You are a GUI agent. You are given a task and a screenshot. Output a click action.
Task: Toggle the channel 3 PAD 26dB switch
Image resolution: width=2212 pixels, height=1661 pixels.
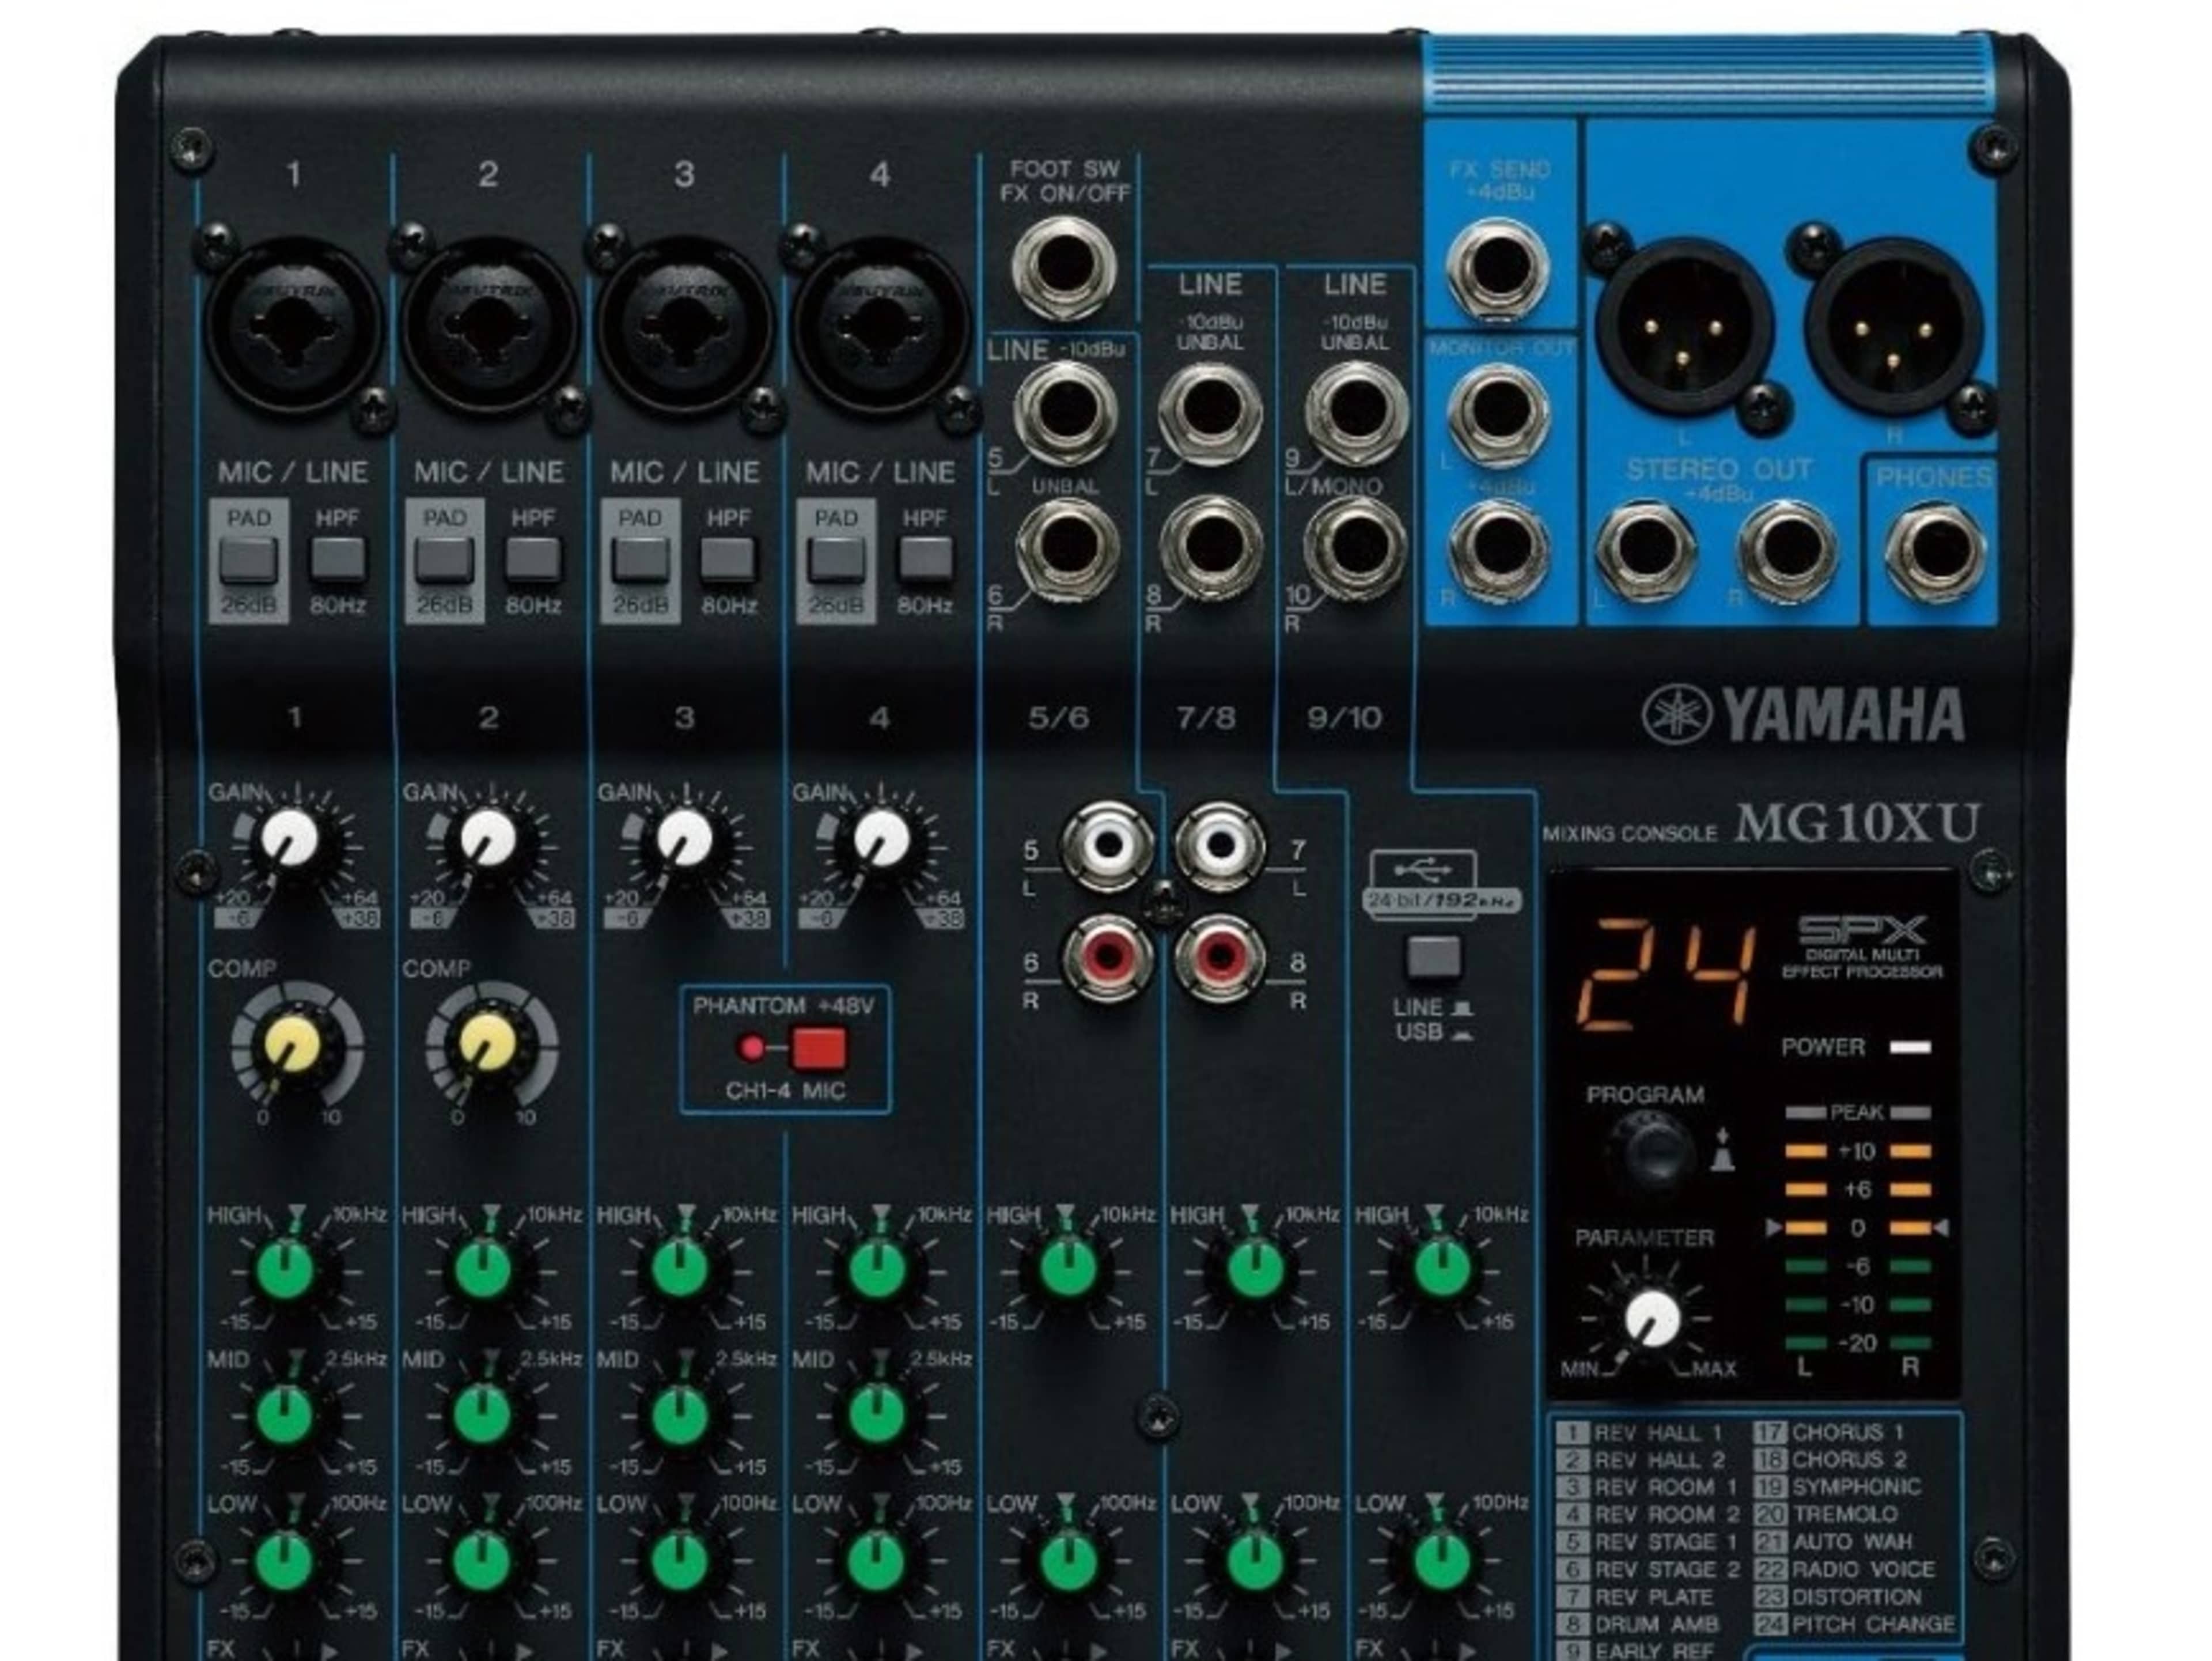click(x=640, y=560)
